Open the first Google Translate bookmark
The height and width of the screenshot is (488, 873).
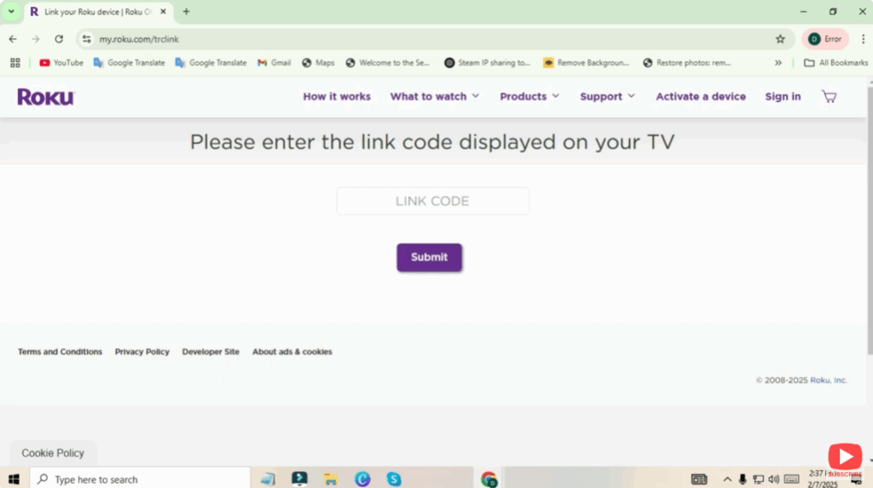click(130, 63)
